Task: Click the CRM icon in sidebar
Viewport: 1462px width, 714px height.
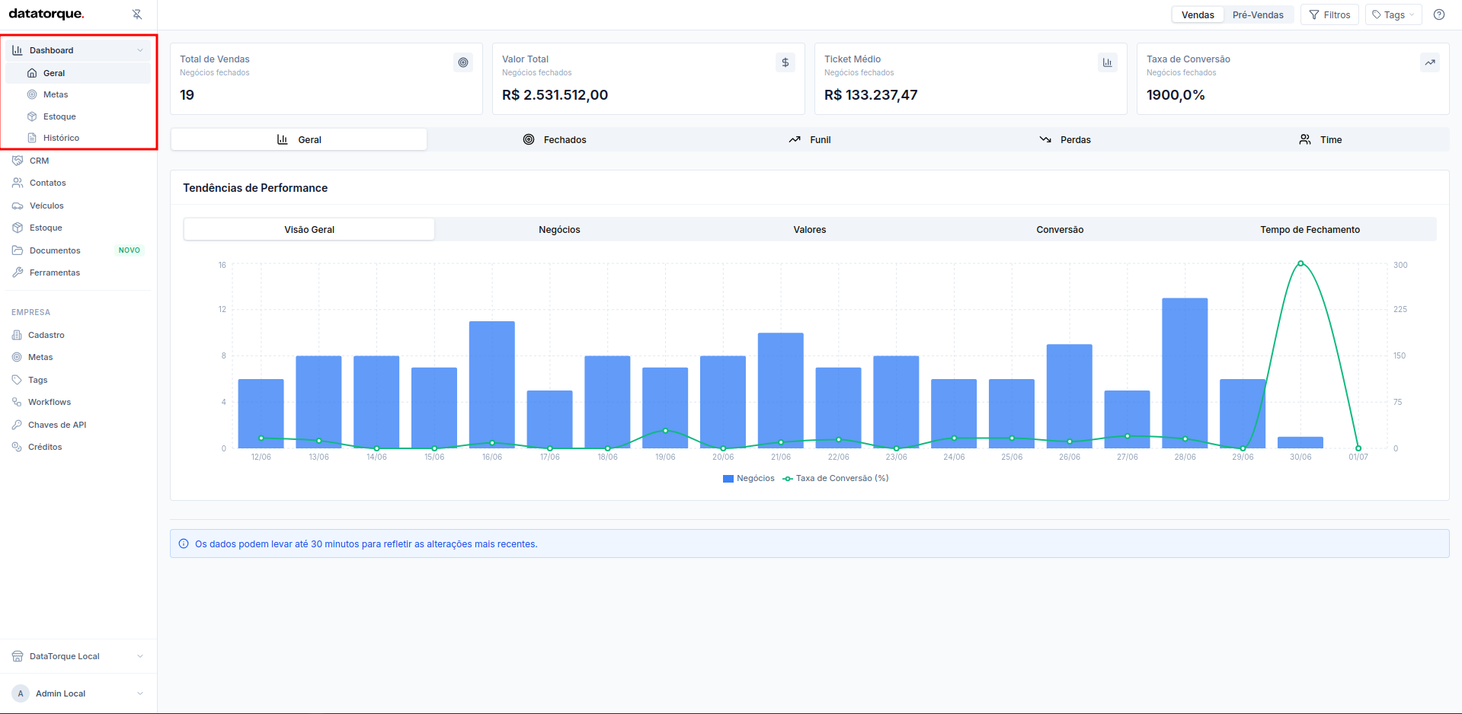Action: 18,161
